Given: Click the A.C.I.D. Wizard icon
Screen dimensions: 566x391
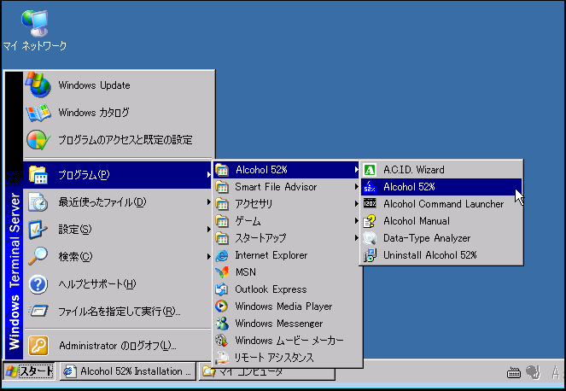Looking at the screenshot, I should tap(370, 170).
